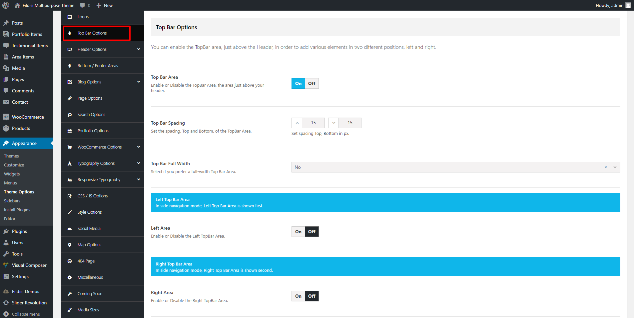Click the admin avatar icon
Screen dimensions: 634x318
tap(628, 5)
